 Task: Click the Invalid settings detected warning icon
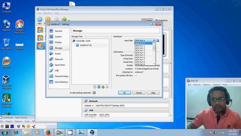point(94,93)
